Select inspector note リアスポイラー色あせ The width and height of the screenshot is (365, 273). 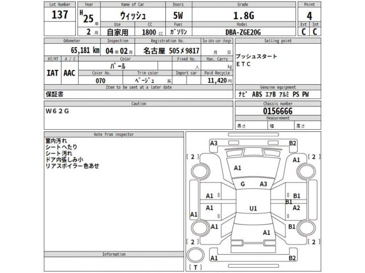click(72, 166)
